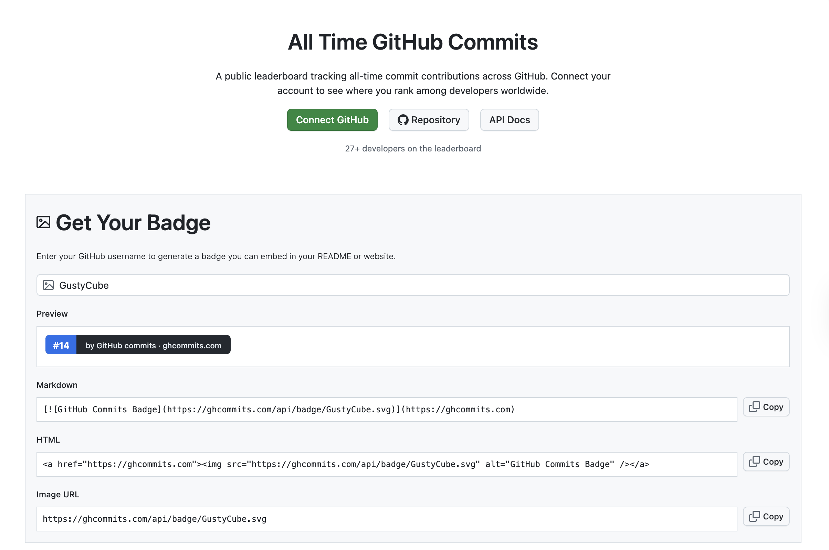Image resolution: width=829 pixels, height=550 pixels.
Task: Copy the HTML embed code
Action: pos(766,462)
